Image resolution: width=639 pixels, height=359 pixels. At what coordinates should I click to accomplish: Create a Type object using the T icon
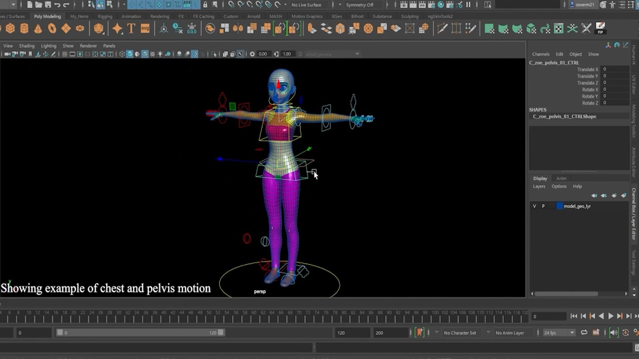click(131, 29)
